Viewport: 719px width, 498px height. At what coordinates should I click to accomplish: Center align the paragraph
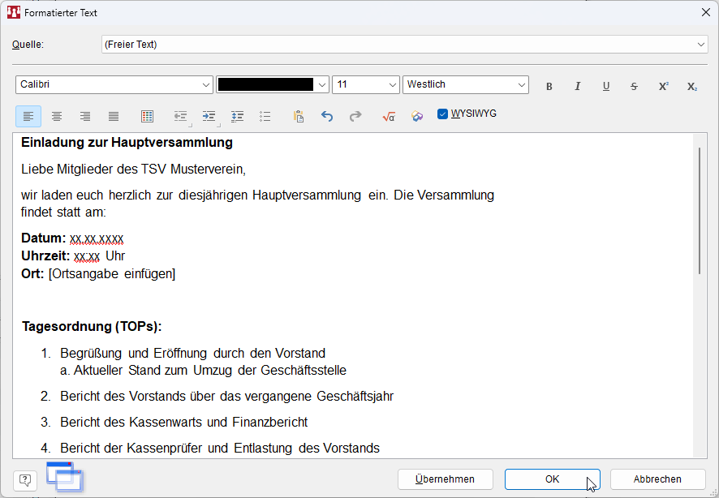coord(57,117)
